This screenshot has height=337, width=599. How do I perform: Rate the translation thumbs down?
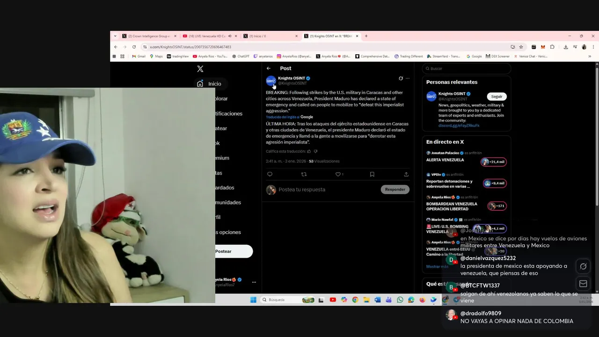(x=315, y=151)
